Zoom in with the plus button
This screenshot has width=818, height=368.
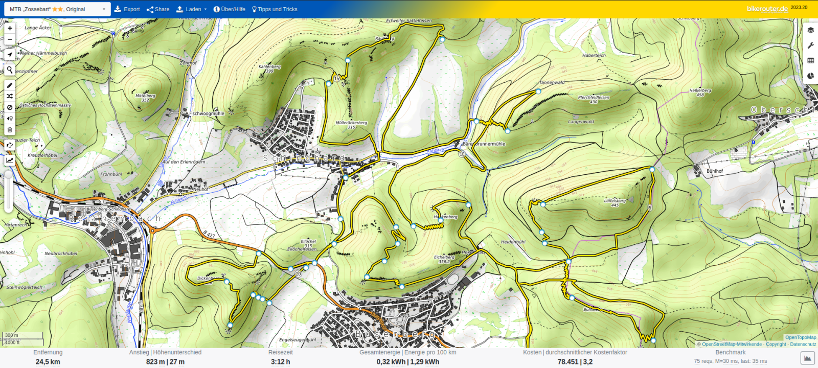click(x=10, y=28)
